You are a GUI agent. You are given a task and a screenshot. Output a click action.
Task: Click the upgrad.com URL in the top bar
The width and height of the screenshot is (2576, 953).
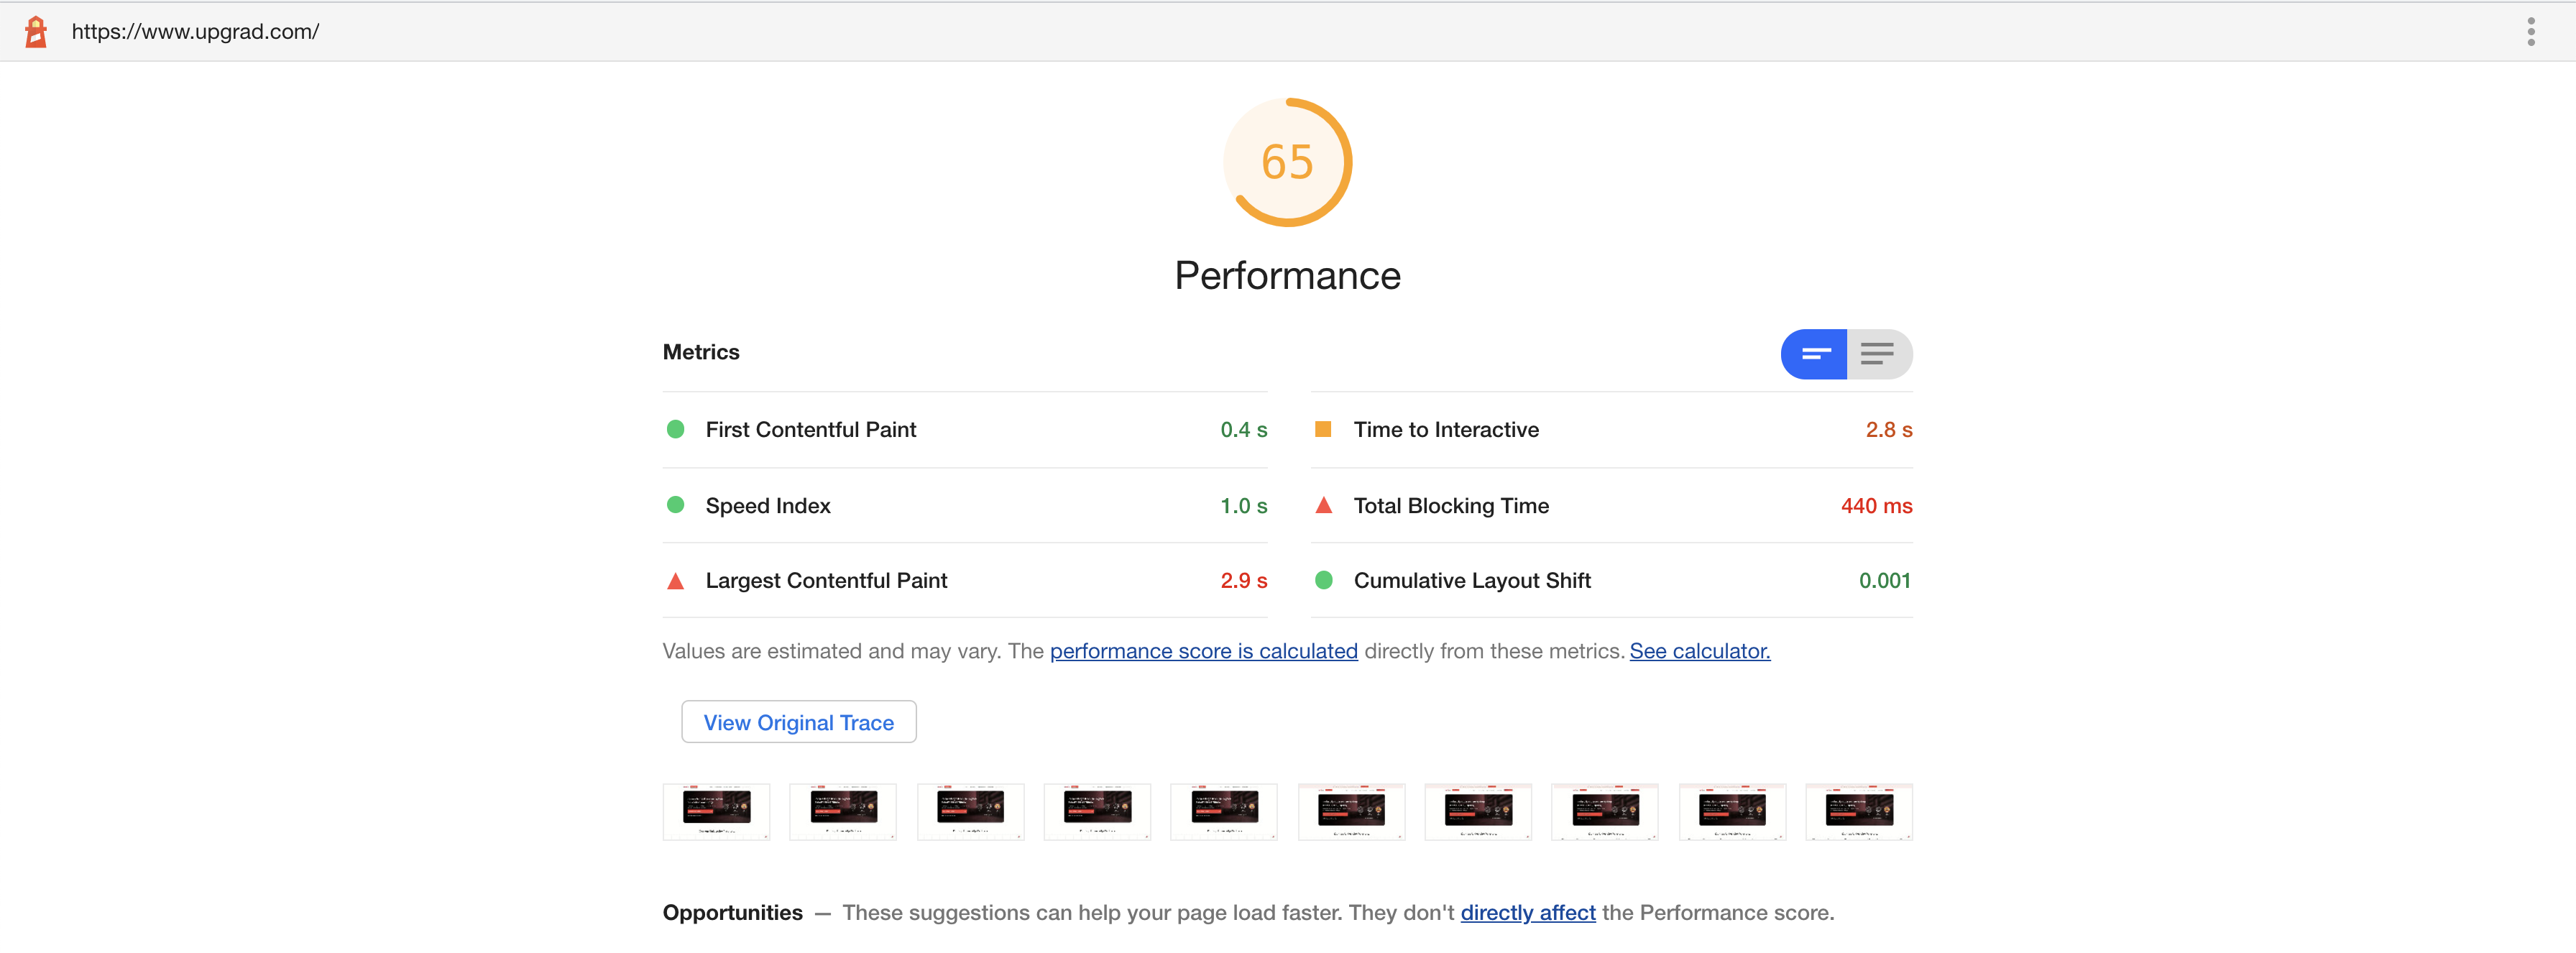pos(195,32)
